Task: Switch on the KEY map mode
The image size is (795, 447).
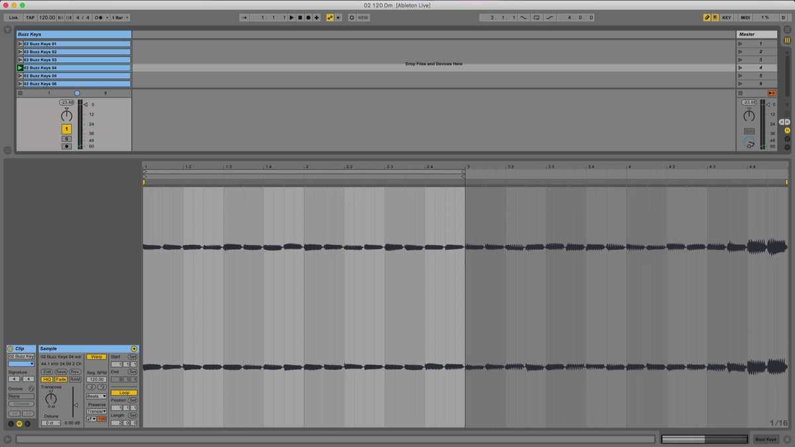Action: [x=727, y=17]
